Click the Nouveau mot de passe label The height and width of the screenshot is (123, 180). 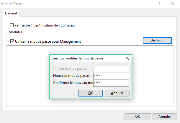[72, 76]
